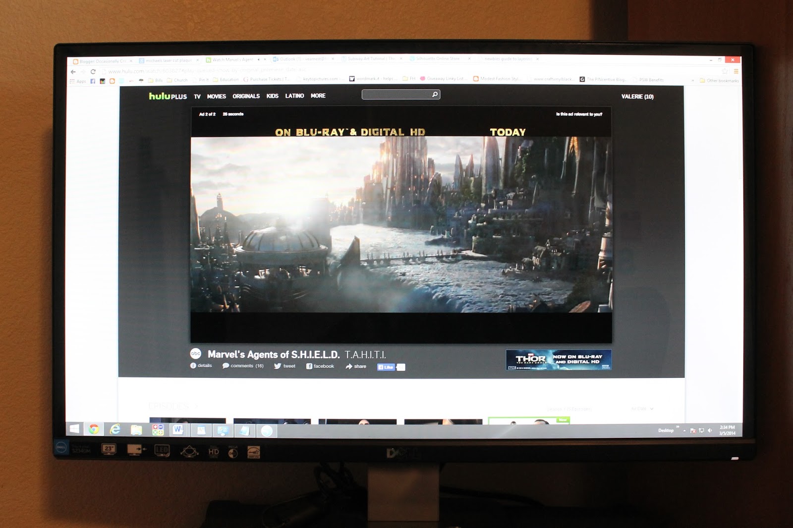Image resolution: width=793 pixels, height=528 pixels.
Task: Open the Marvel's Agents of S.H.I.E.L.D. title link
Action: tap(274, 355)
